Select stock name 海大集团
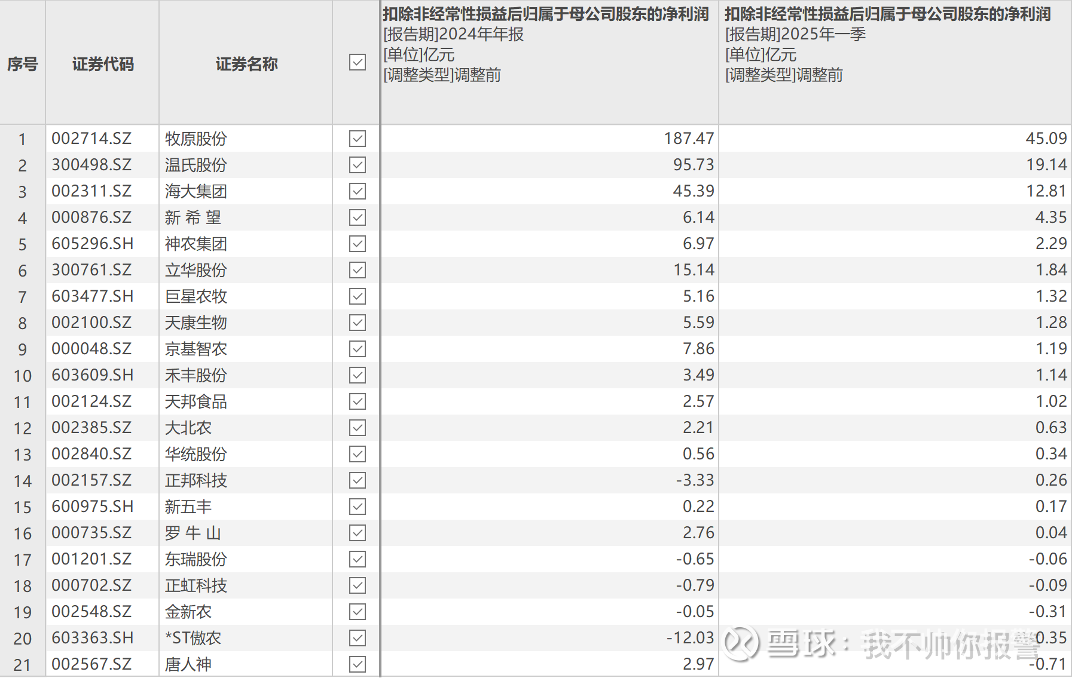The width and height of the screenshot is (1072, 678). click(196, 191)
